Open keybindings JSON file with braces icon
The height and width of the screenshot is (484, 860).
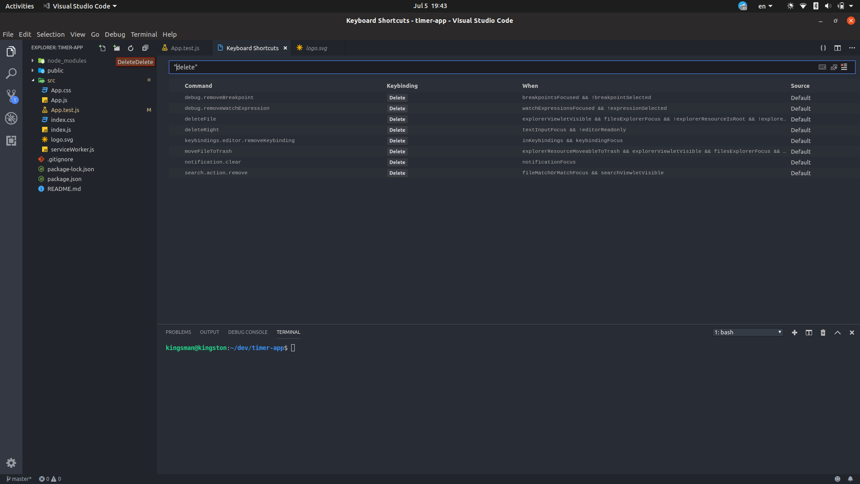(823, 48)
